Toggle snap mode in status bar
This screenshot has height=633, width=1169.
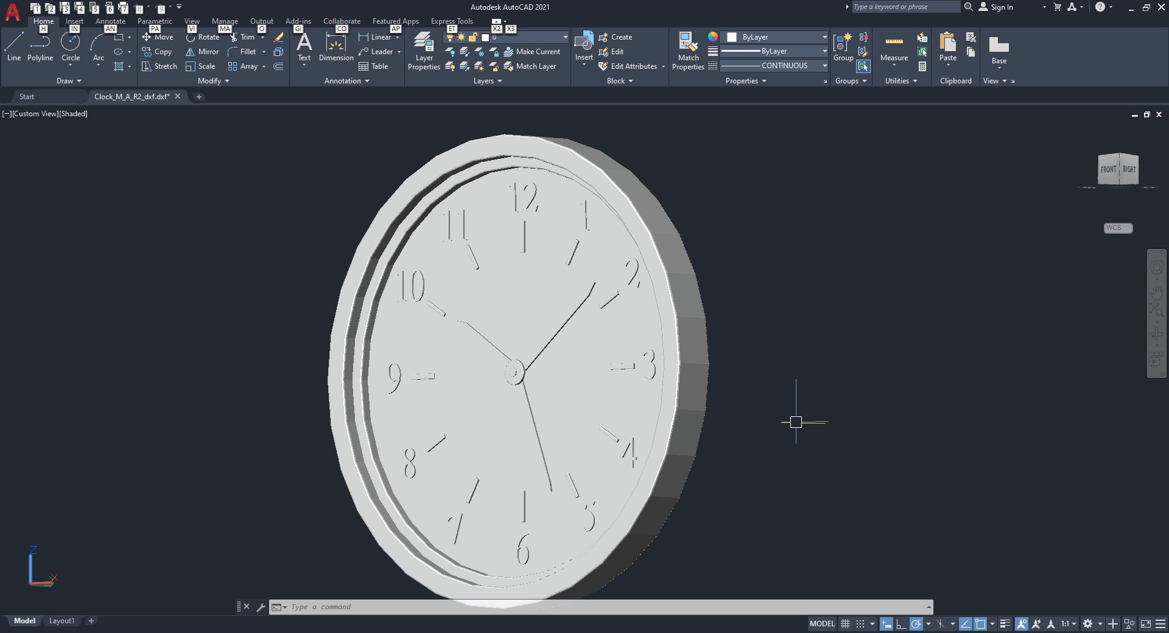click(x=860, y=624)
